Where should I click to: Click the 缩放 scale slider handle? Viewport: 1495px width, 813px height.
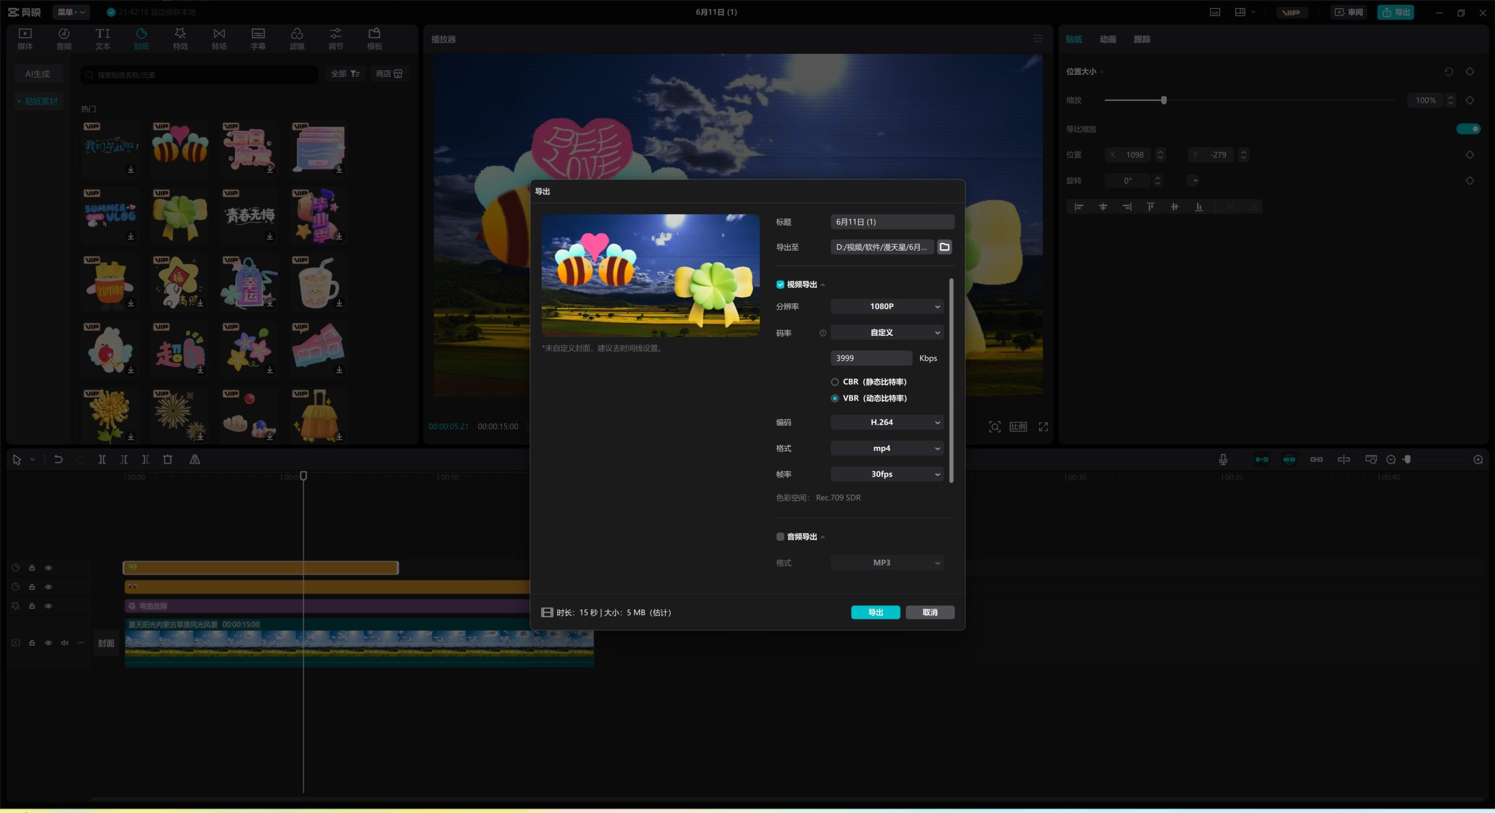coord(1164,100)
